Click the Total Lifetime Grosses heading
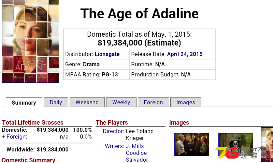The width and height of the screenshot is (273, 163). (x=32, y=123)
